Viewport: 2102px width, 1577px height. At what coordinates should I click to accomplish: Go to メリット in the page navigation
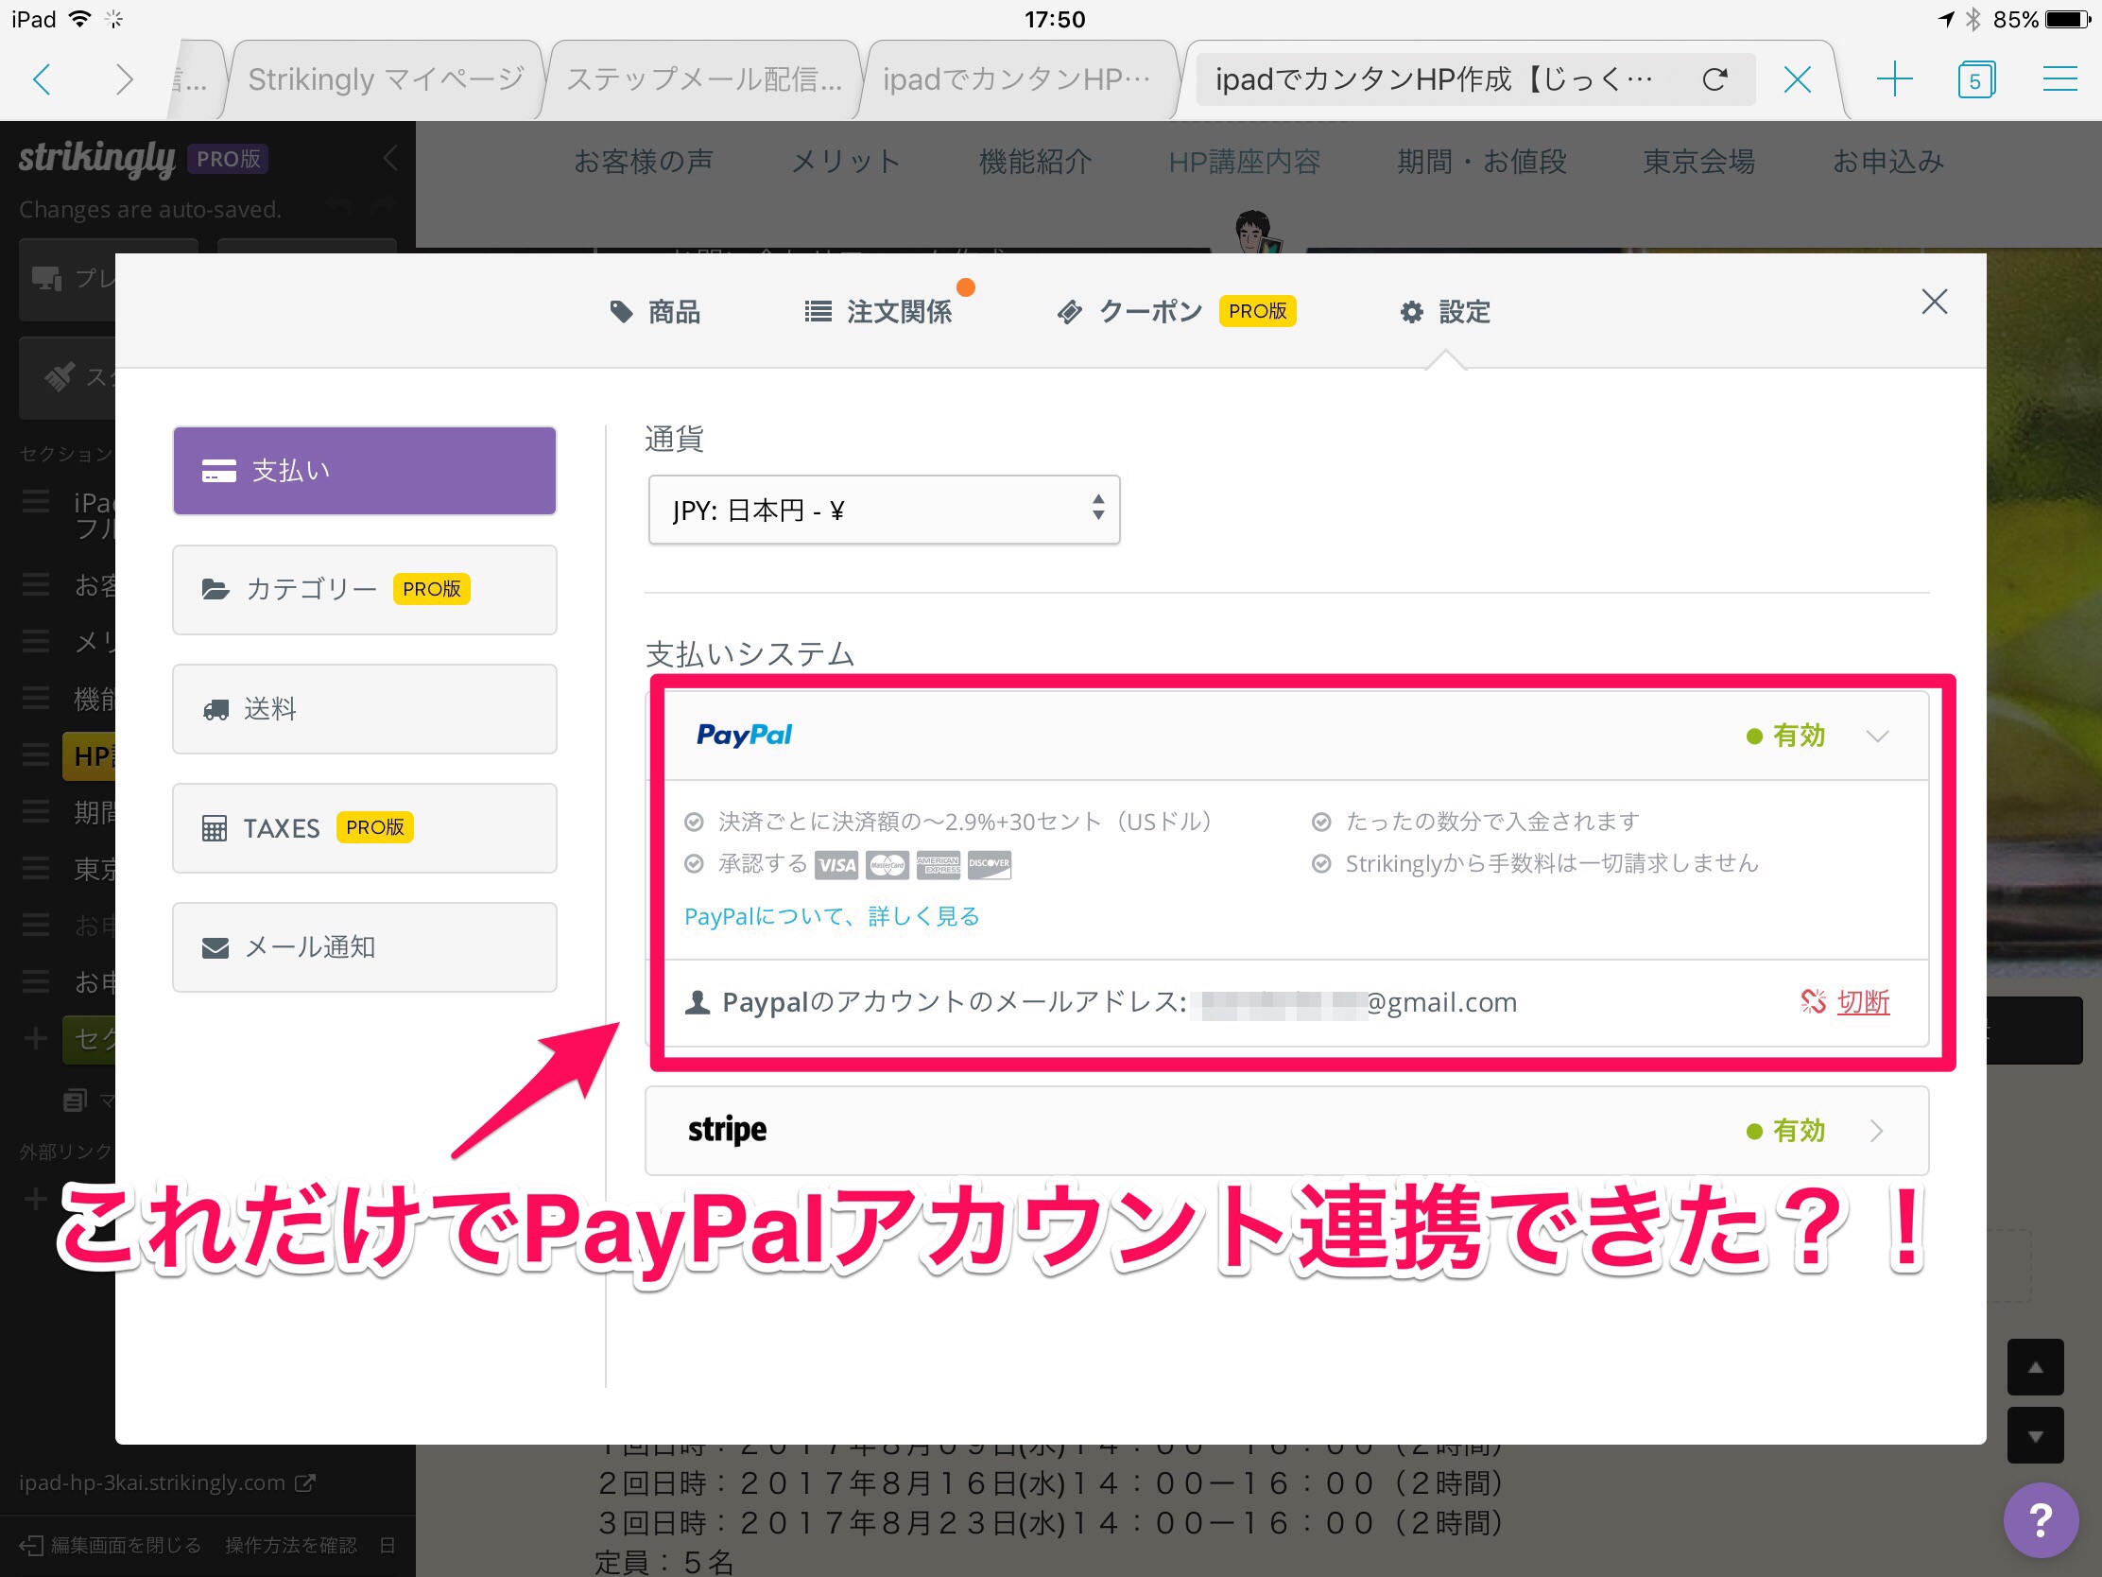tap(846, 162)
